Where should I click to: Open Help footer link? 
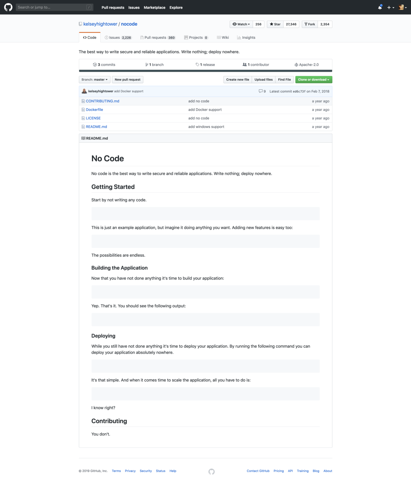pyautogui.click(x=173, y=471)
